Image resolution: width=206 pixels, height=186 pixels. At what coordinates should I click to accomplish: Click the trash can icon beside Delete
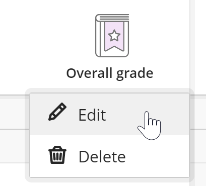pyautogui.click(x=57, y=155)
